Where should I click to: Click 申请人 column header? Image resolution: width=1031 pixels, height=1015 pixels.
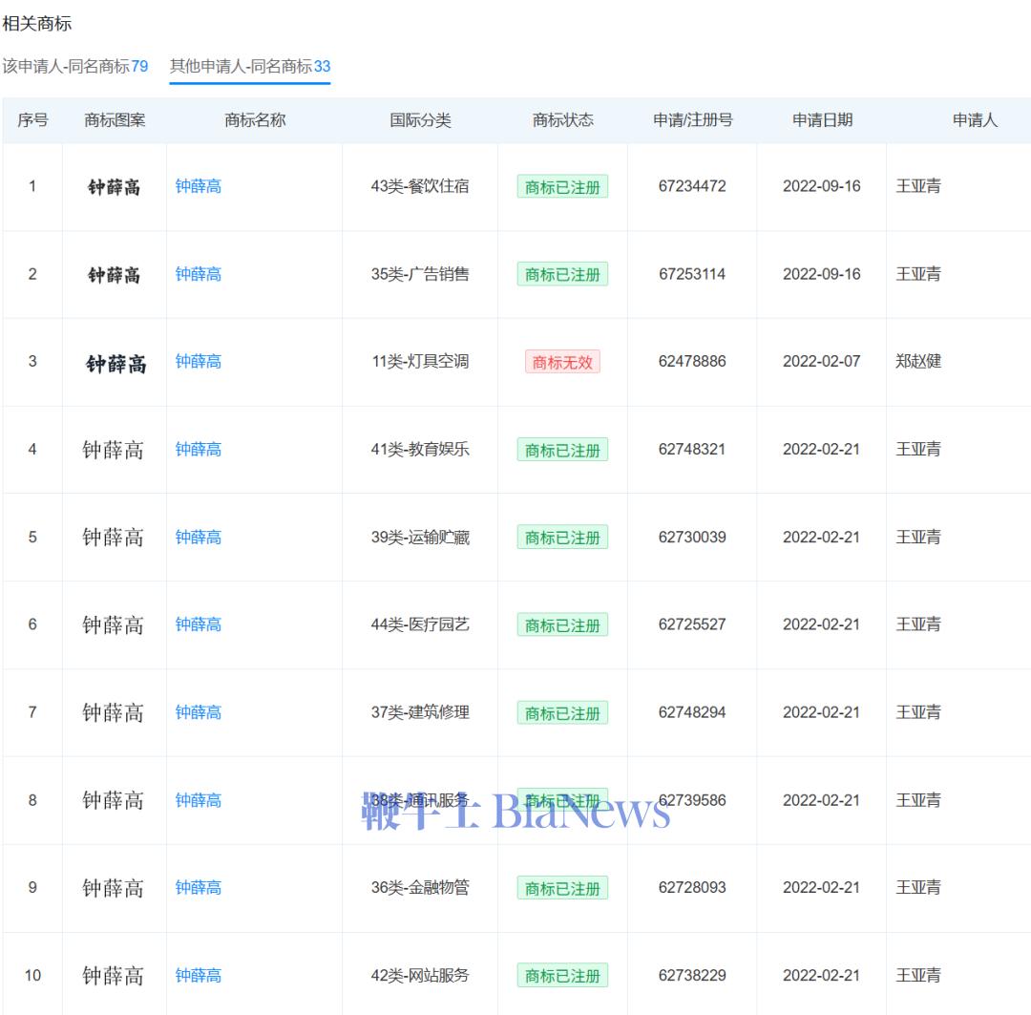(x=975, y=120)
